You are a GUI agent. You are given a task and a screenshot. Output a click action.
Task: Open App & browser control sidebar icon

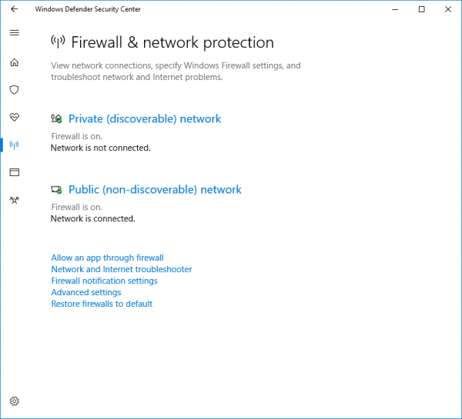(15, 172)
